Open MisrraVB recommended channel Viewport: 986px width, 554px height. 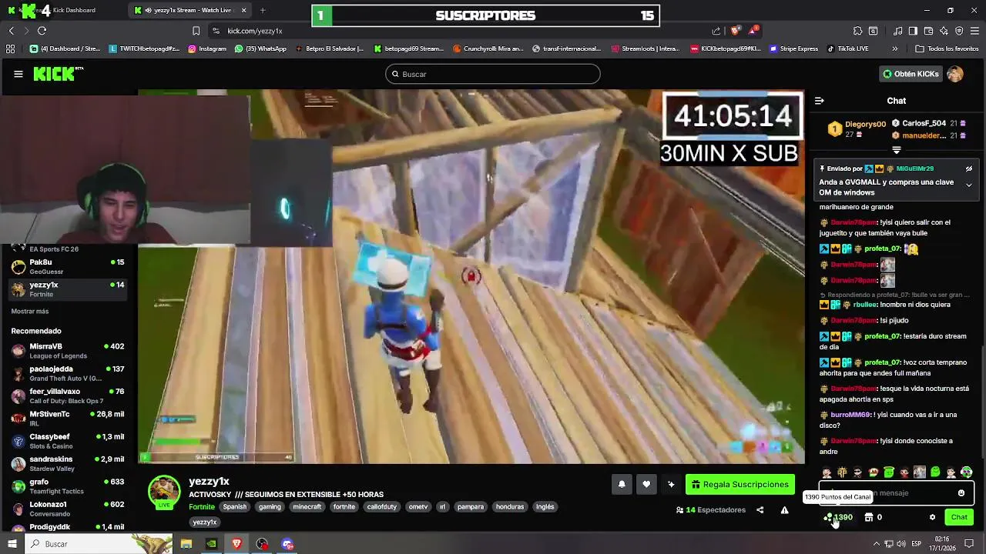coord(69,351)
